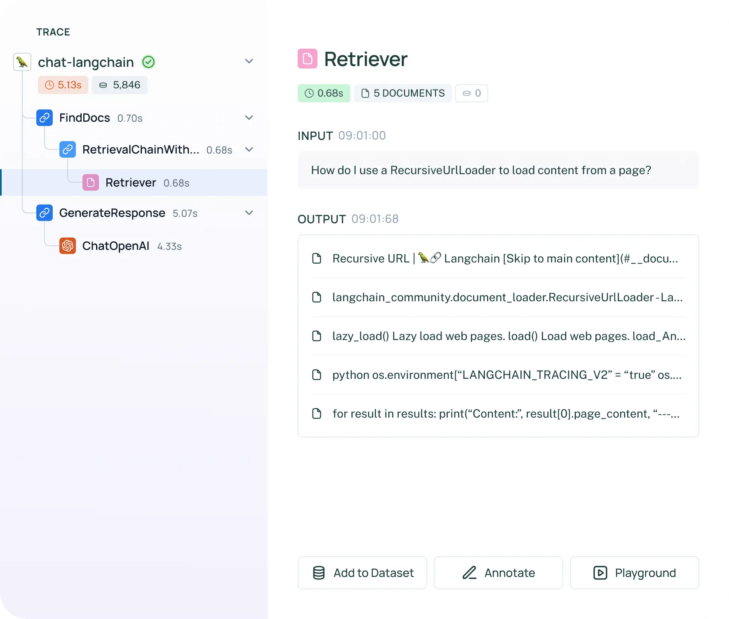Select the FindDocs chain link icon
This screenshot has width=729, height=619.
(44, 118)
